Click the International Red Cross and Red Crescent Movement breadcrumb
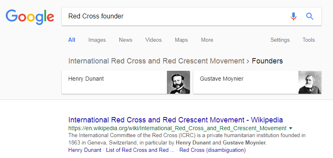 (x=156, y=61)
